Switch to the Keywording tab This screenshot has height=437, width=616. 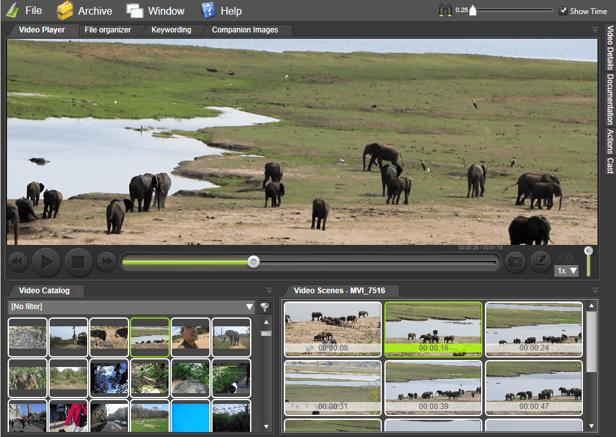coord(171,29)
